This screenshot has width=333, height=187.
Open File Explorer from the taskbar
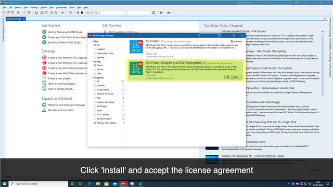98,183
